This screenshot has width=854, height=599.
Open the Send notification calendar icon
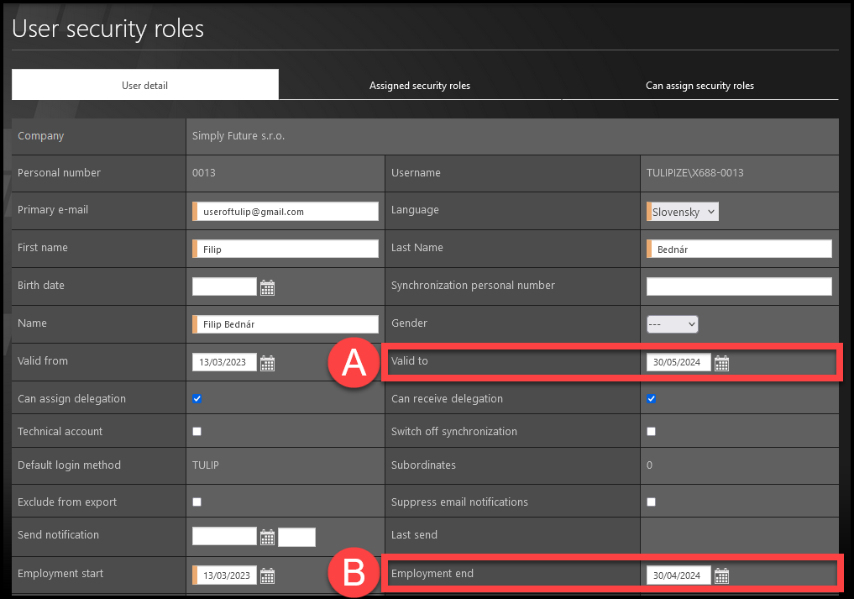tap(267, 538)
